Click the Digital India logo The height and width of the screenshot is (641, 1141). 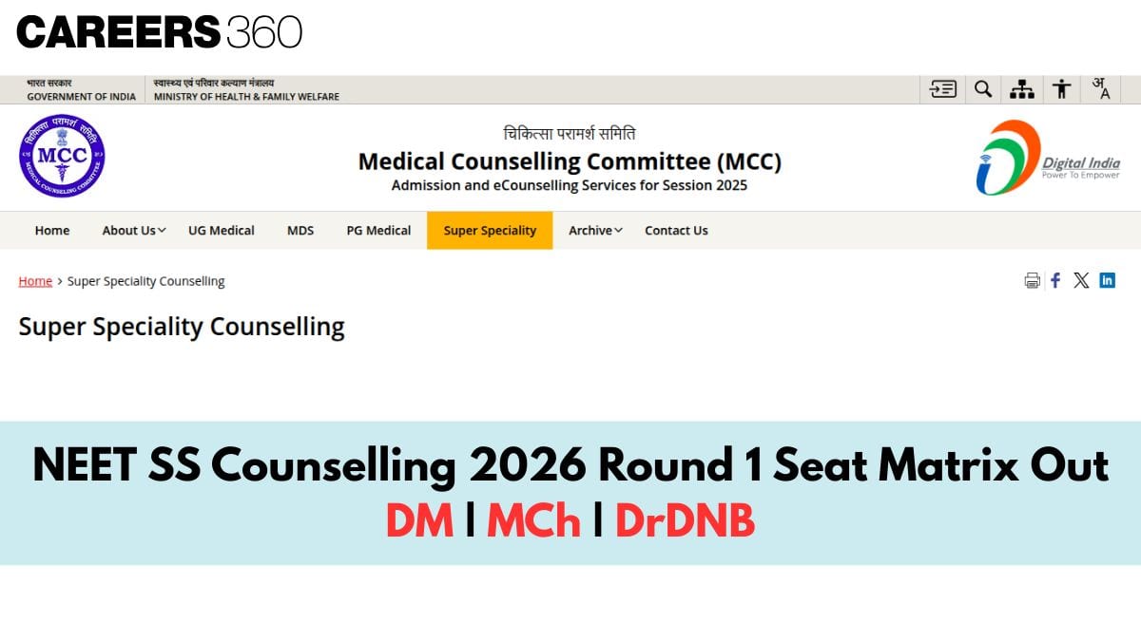tap(1048, 158)
